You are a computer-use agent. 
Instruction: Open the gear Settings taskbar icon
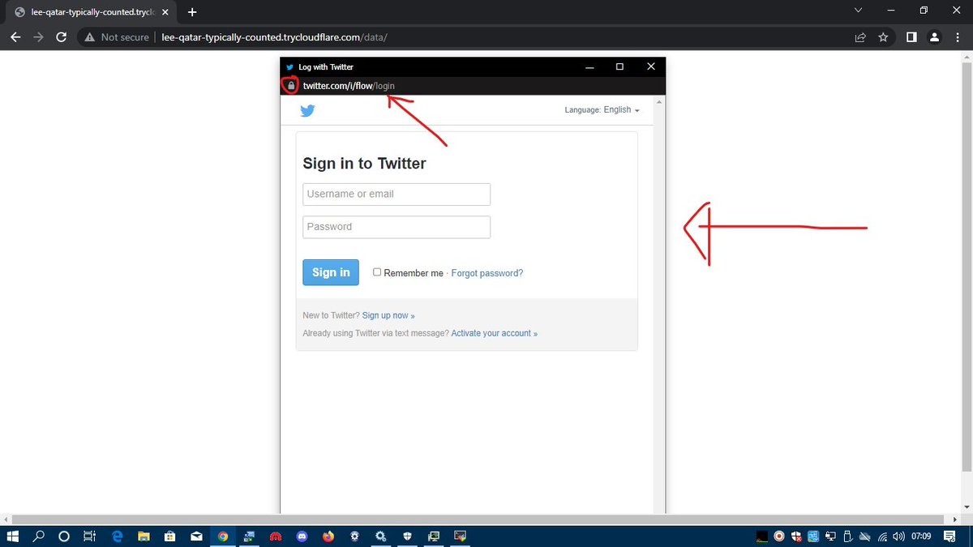380,536
